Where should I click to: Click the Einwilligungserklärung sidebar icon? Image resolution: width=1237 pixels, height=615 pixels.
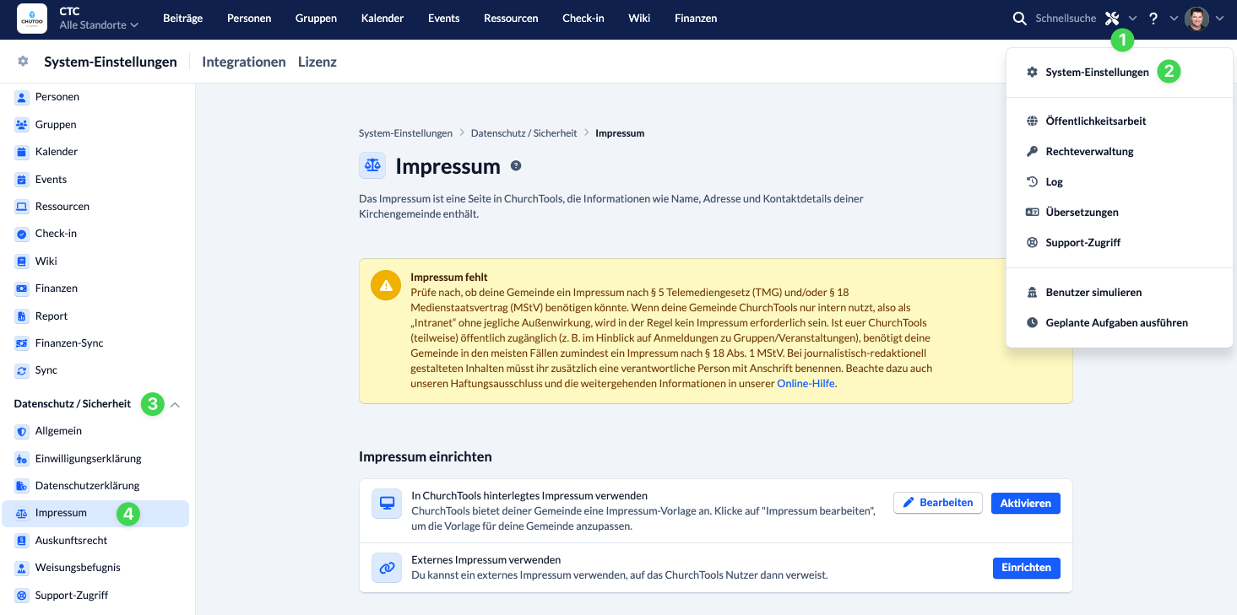(x=22, y=459)
